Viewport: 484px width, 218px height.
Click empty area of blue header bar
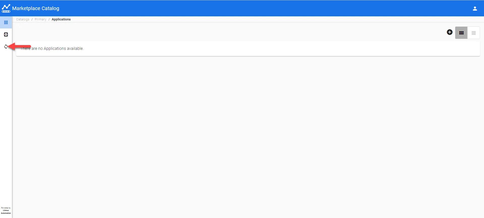[252, 8]
